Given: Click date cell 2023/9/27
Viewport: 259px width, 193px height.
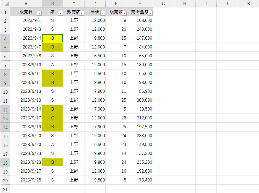Looking at the screenshot, I should [x=26, y=171].
